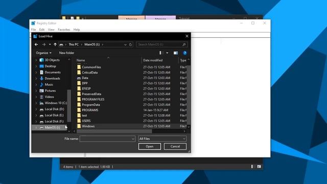Image resolution: width=327 pixels, height=184 pixels.
Task: Go forward in Load Hive dialog
Action: tap(44, 44)
